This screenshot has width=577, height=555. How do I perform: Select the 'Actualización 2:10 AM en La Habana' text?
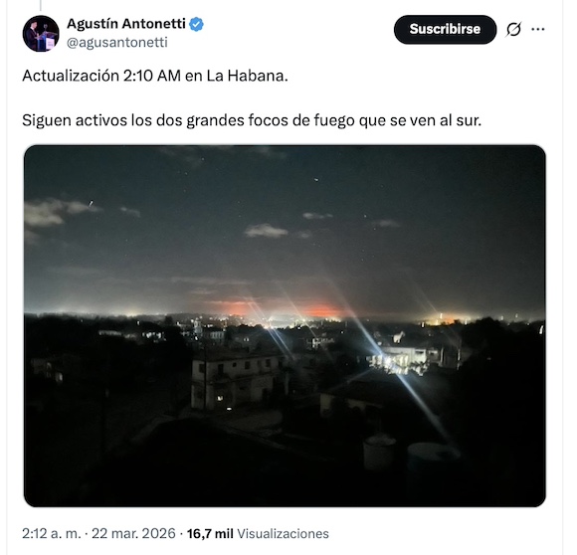pos(155,77)
